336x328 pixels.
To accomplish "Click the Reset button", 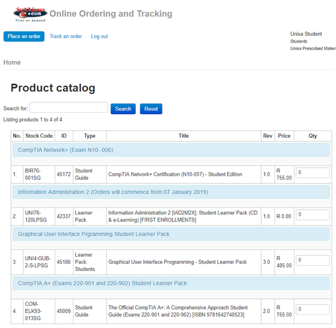I will click(x=151, y=109).
